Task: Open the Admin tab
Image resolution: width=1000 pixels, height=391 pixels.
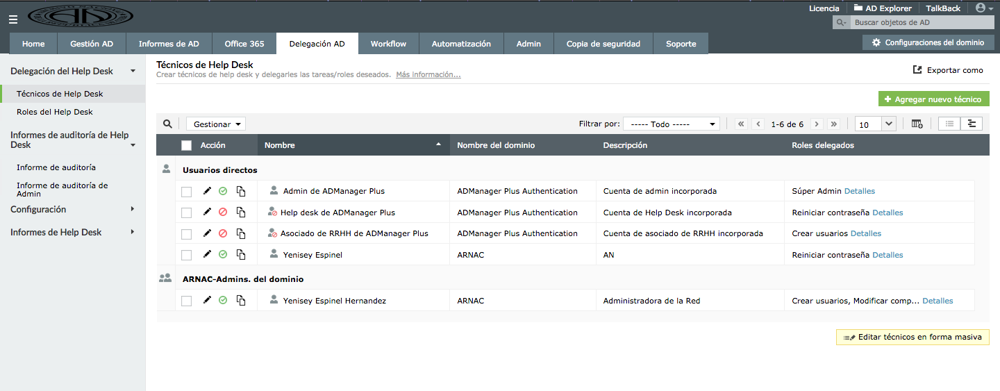Action: point(528,43)
